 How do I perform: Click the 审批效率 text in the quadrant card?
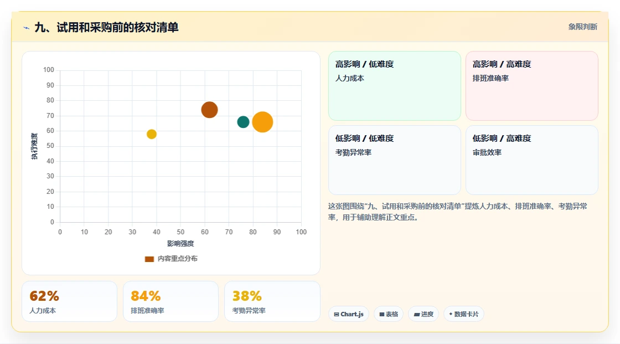click(x=487, y=152)
